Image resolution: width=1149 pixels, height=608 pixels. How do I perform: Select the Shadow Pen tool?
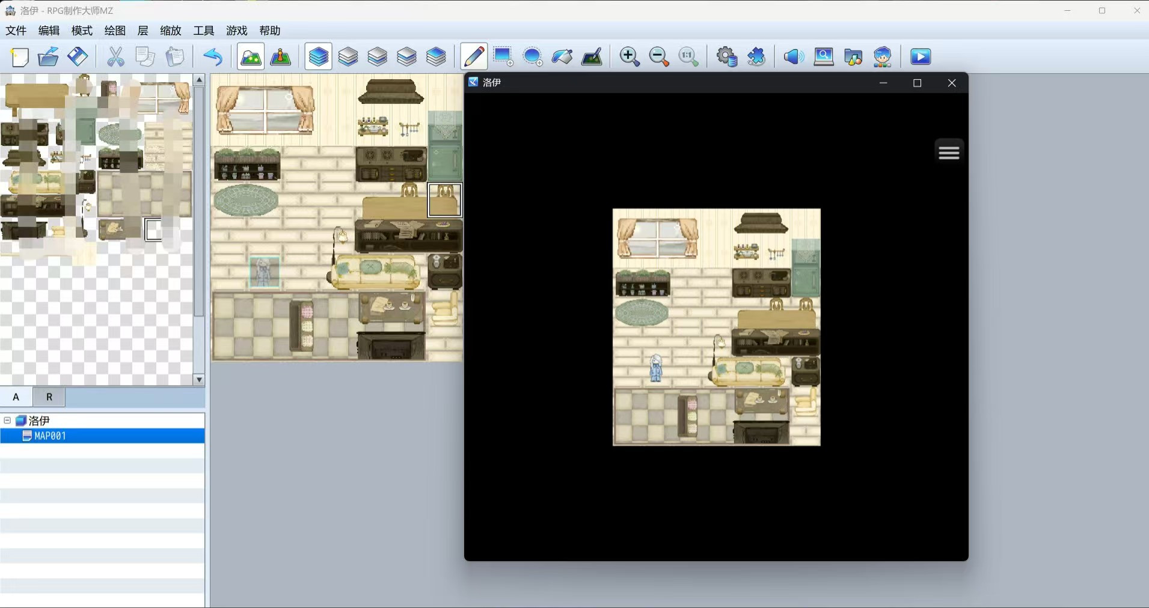[592, 57]
